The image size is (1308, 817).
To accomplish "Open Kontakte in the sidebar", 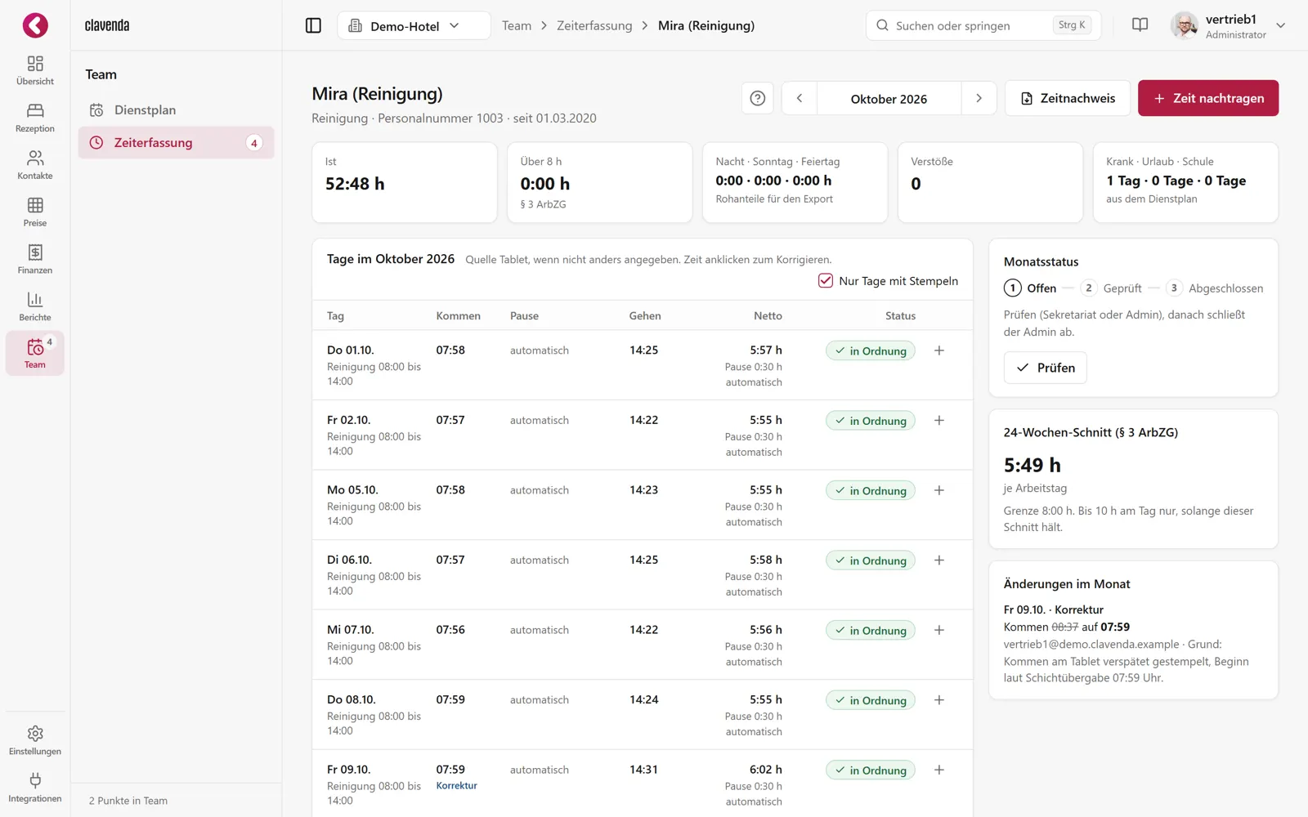I will pyautogui.click(x=35, y=165).
